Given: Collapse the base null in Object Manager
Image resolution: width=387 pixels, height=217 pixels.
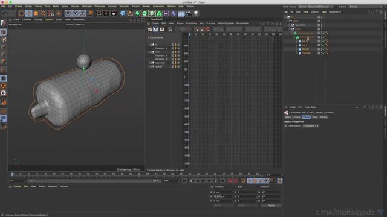Looking at the screenshot, I should coord(287,21).
